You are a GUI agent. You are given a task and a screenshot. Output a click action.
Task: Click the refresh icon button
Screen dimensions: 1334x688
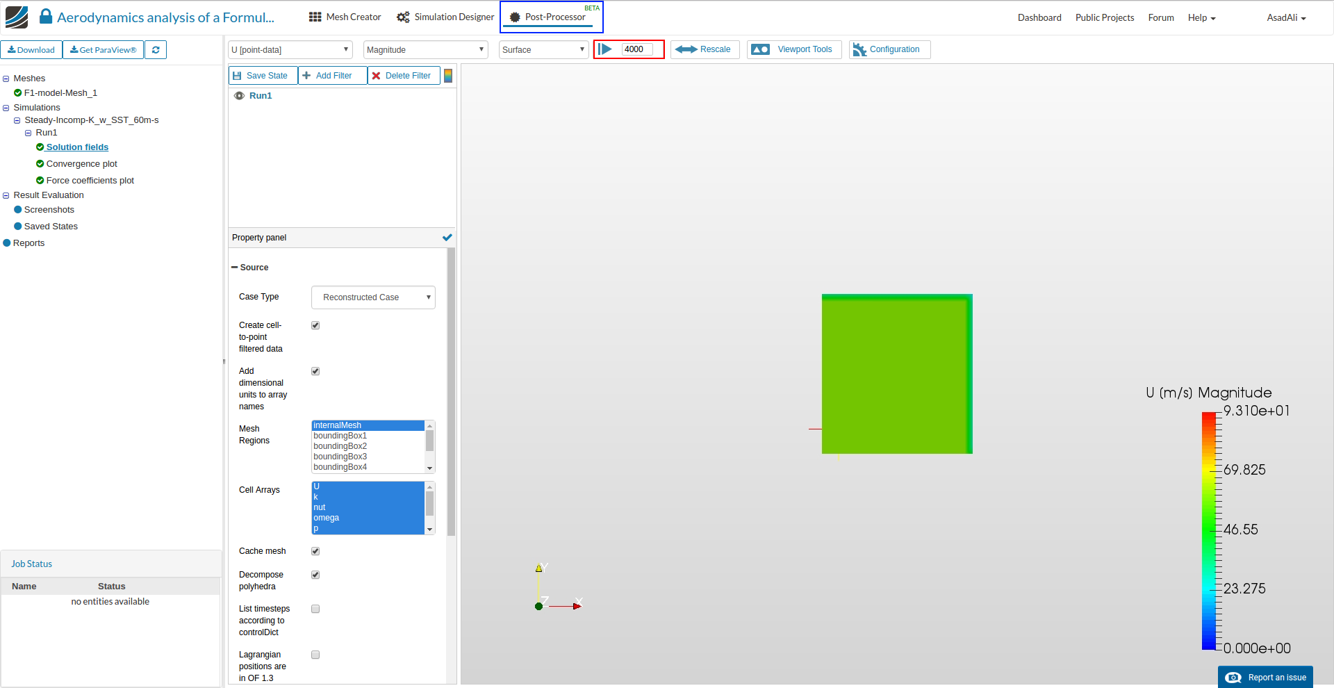pos(156,50)
